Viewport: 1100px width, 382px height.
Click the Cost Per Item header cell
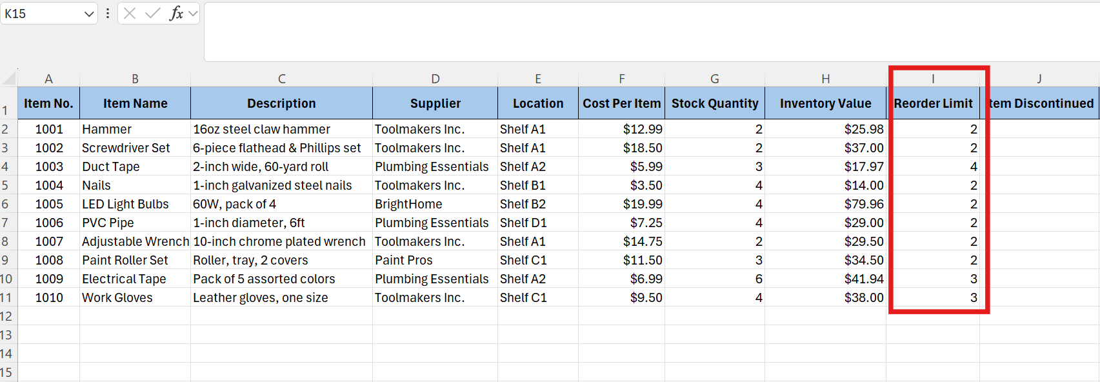(x=621, y=103)
